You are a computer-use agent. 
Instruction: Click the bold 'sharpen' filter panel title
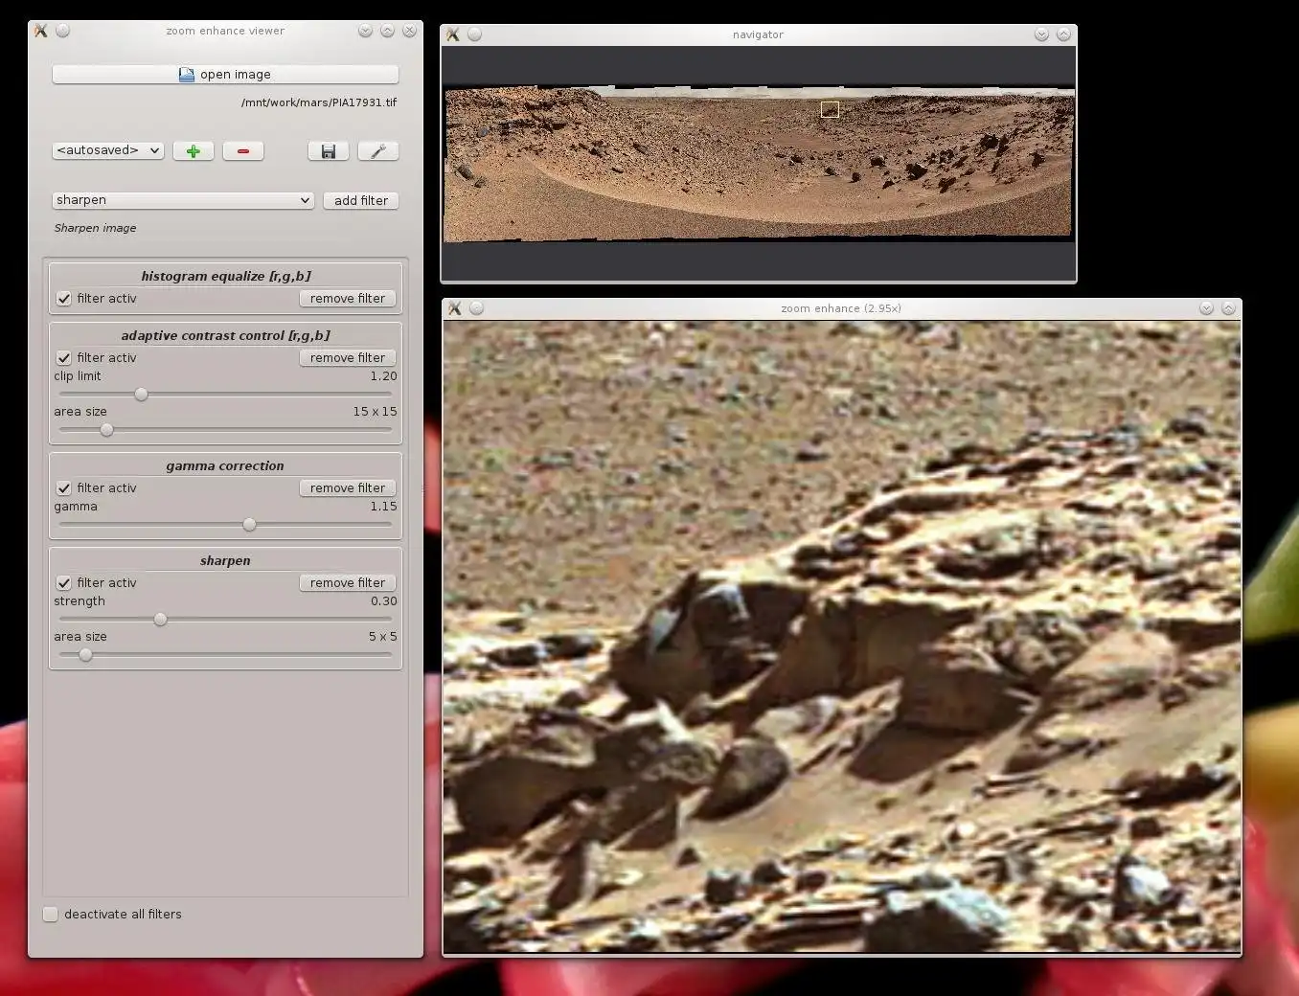point(225,561)
